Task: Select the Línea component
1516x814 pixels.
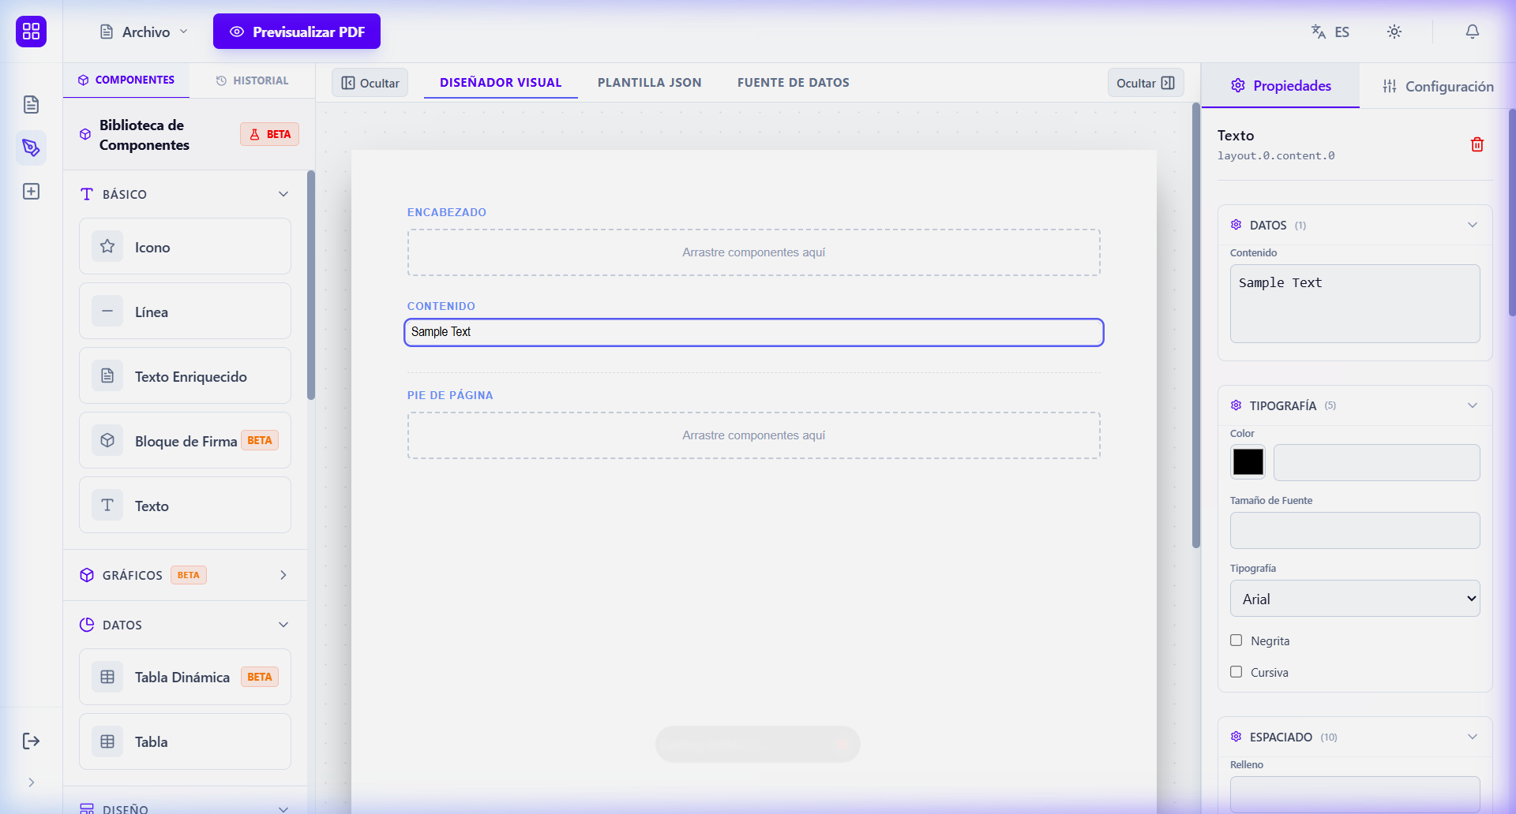Action: 185,312
